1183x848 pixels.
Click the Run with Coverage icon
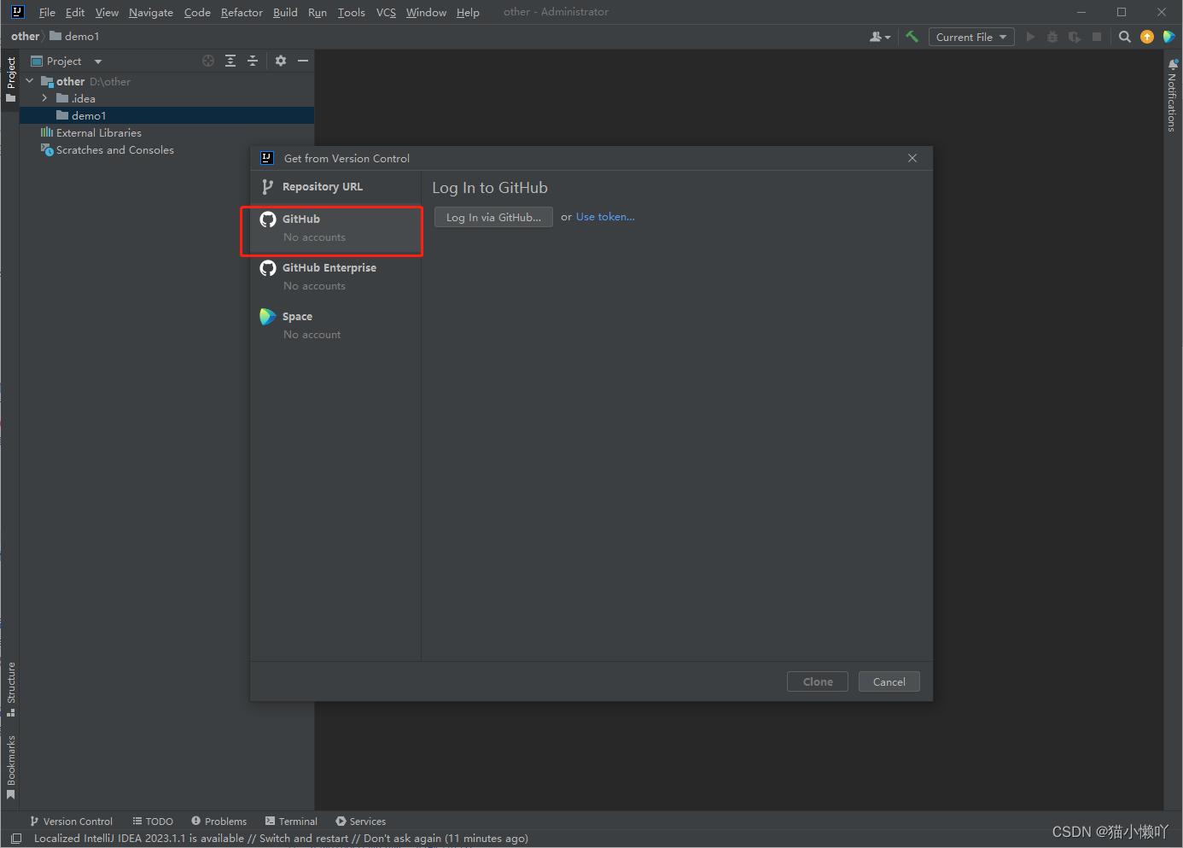pyautogui.click(x=1075, y=37)
